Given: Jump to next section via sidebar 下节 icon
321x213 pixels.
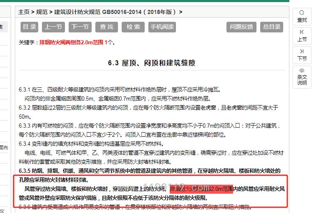Looking at the screenshot, I should pyautogui.click(x=302, y=55).
